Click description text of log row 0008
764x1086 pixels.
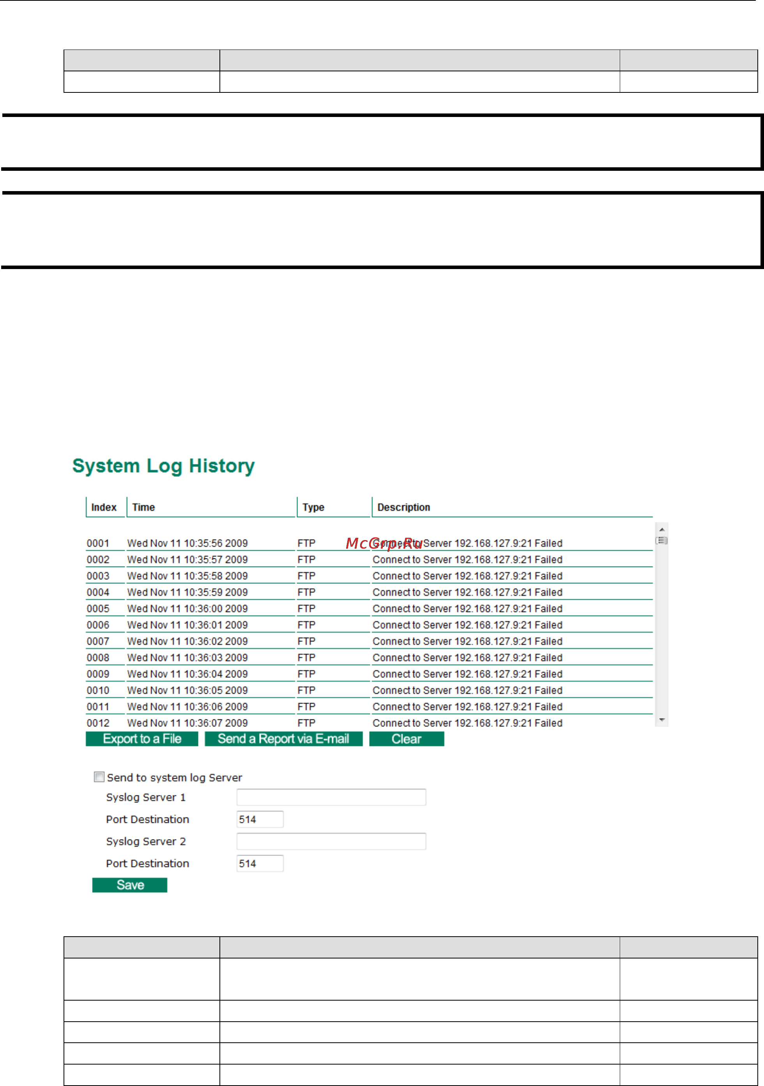[468, 657]
